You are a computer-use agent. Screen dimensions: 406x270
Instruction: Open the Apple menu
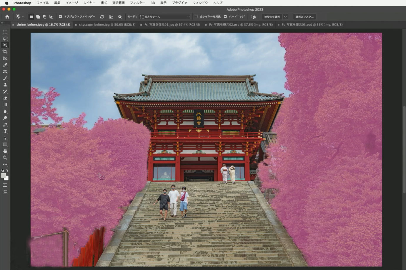pyautogui.click(x=6, y=3)
